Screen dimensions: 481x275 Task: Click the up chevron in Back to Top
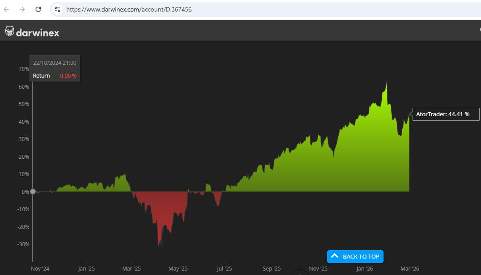tap(335, 256)
